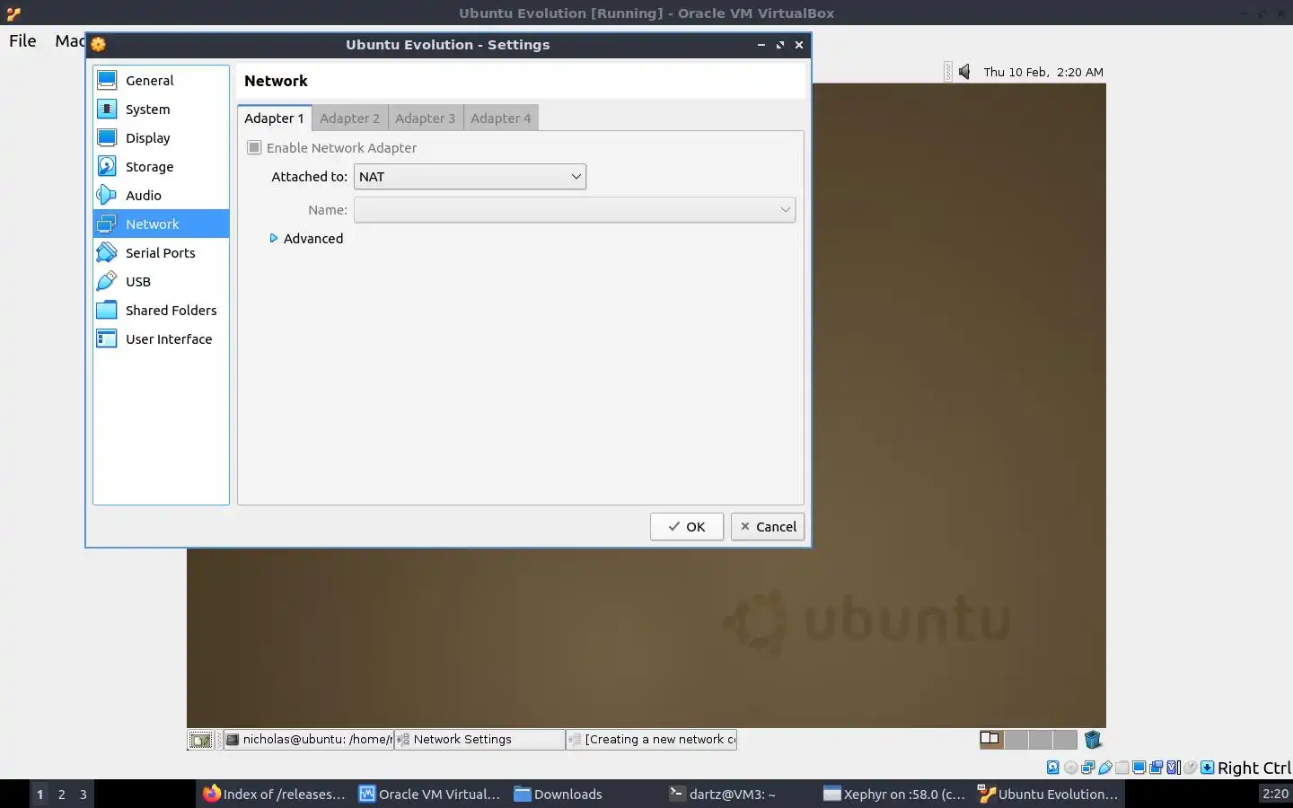Screen dimensions: 1293x808
Task: Click the network activity status icon
Action: (1087, 768)
